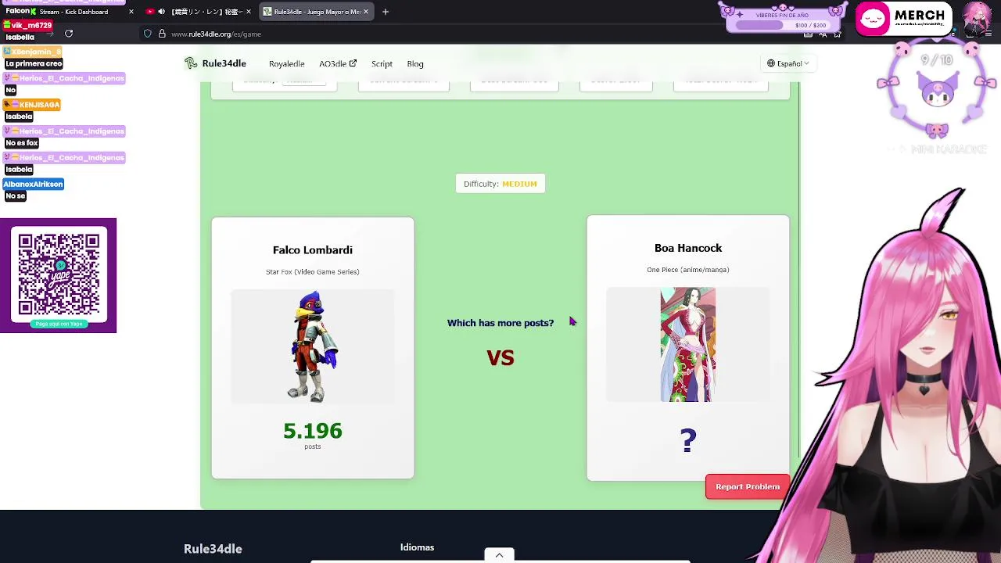
Task: Click the Rule34dle logo in the navbar
Action: tap(215, 63)
